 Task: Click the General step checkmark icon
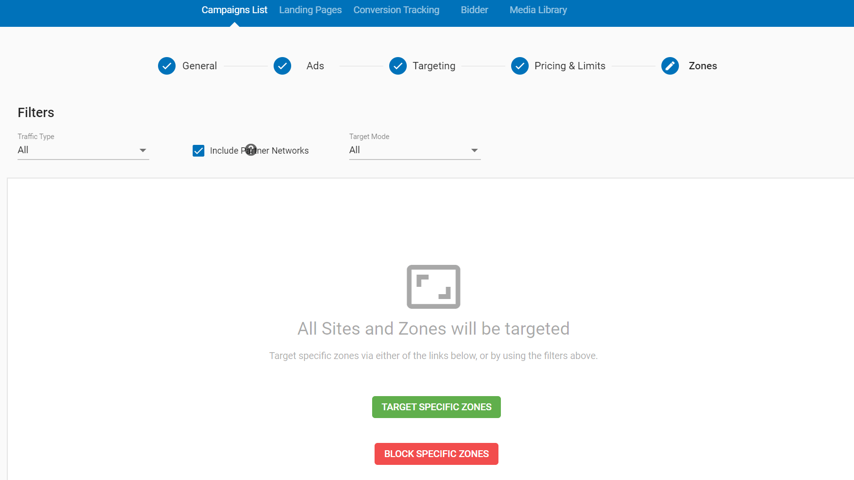pos(167,66)
